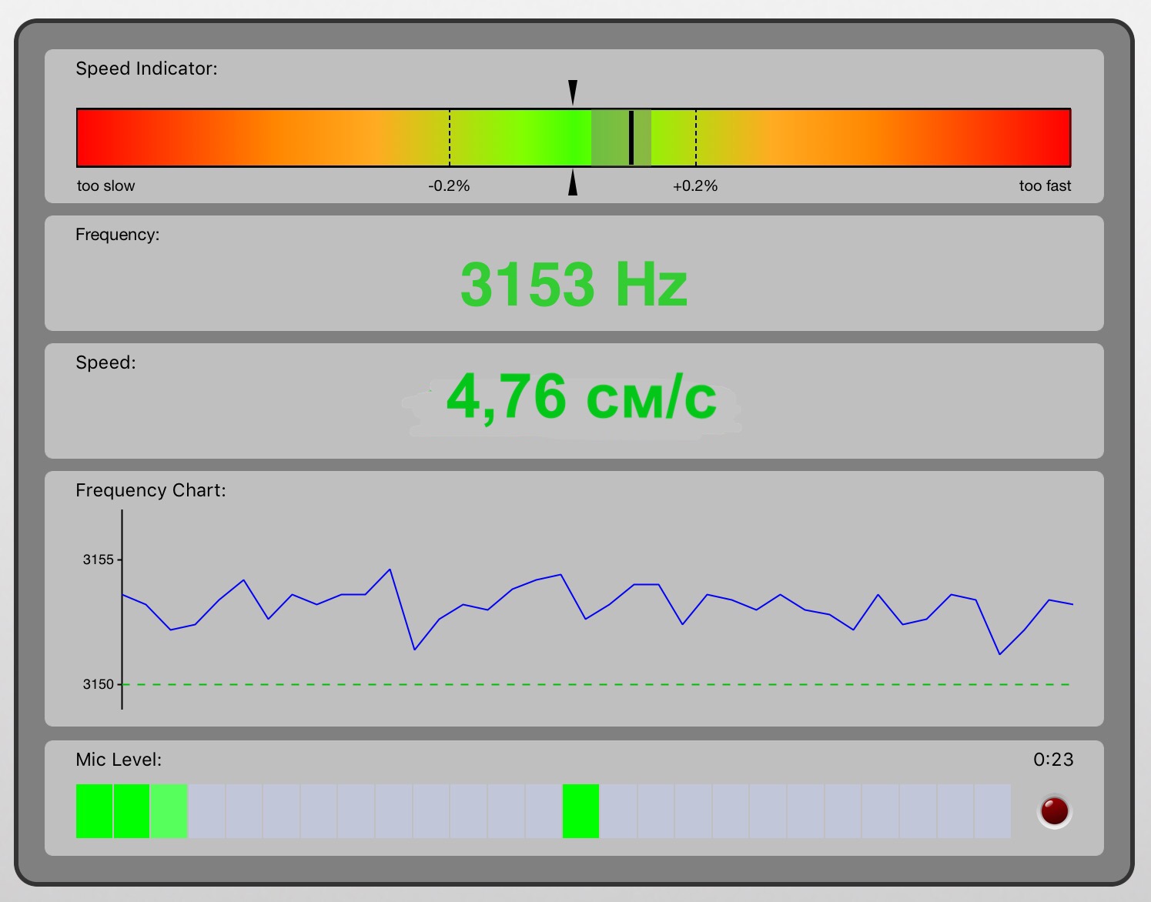The width and height of the screenshot is (1151, 902).
Task: Click the first green mic level segment
Action: [x=94, y=810]
